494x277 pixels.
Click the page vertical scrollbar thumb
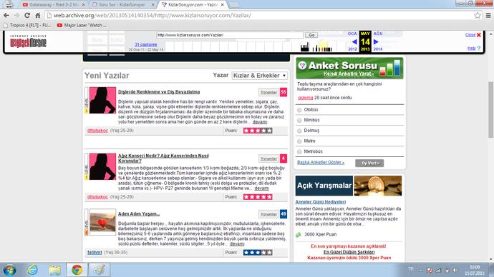[x=490, y=109]
